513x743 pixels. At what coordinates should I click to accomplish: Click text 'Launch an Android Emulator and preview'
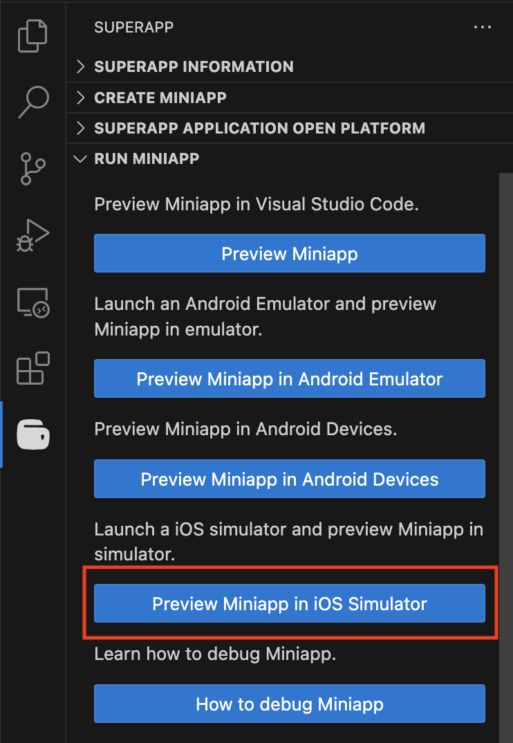[x=265, y=303]
